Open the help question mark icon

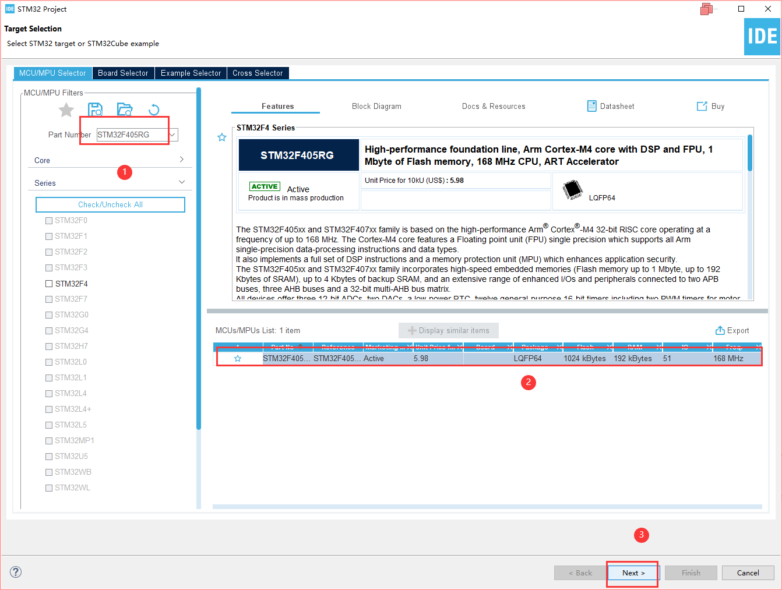pos(16,572)
